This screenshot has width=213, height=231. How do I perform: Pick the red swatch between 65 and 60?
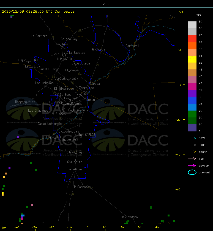(x=192, y=39)
